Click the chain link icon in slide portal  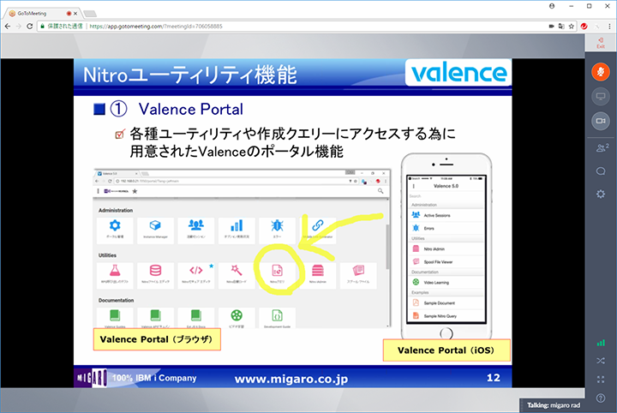[x=318, y=225]
